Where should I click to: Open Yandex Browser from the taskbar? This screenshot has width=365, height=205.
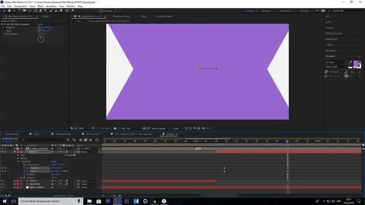164,201
